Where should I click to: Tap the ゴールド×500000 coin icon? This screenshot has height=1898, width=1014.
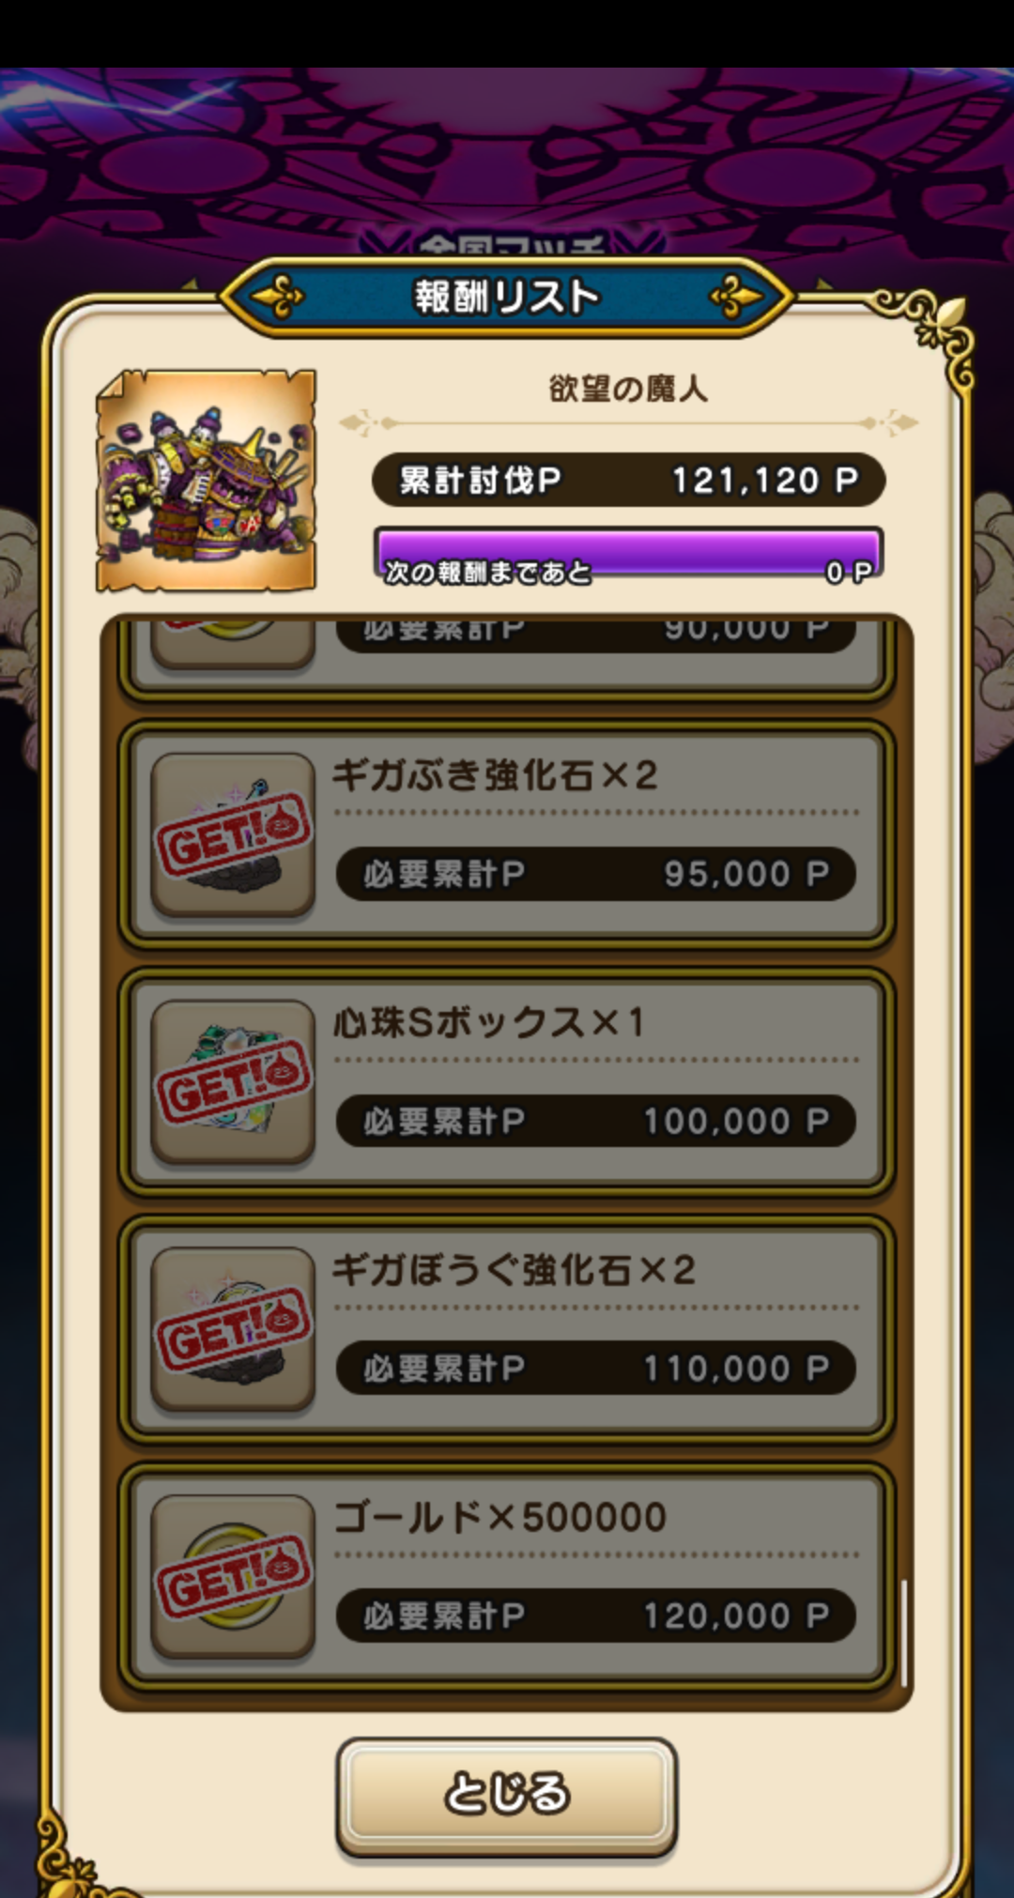(x=233, y=1575)
